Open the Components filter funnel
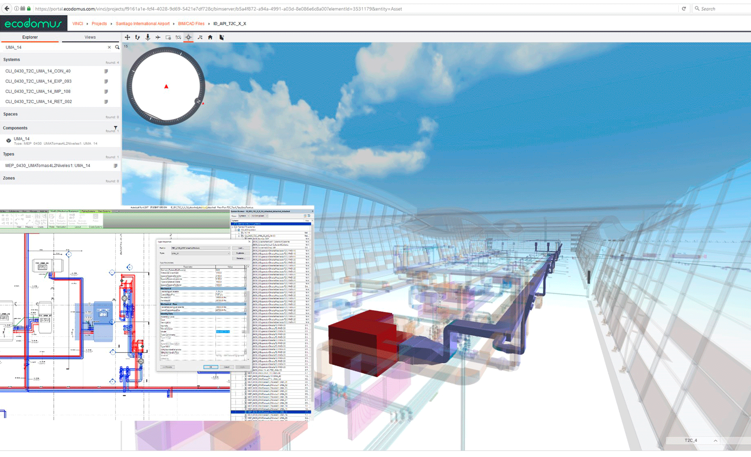This screenshot has width=751, height=457. click(x=115, y=127)
